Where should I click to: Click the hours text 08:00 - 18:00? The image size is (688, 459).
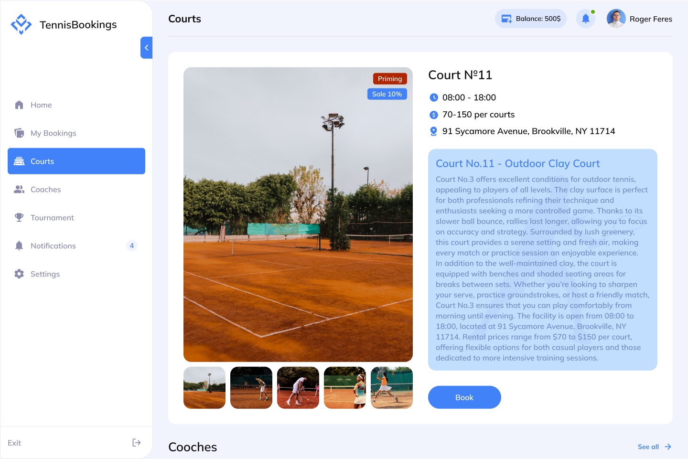point(469,97)
